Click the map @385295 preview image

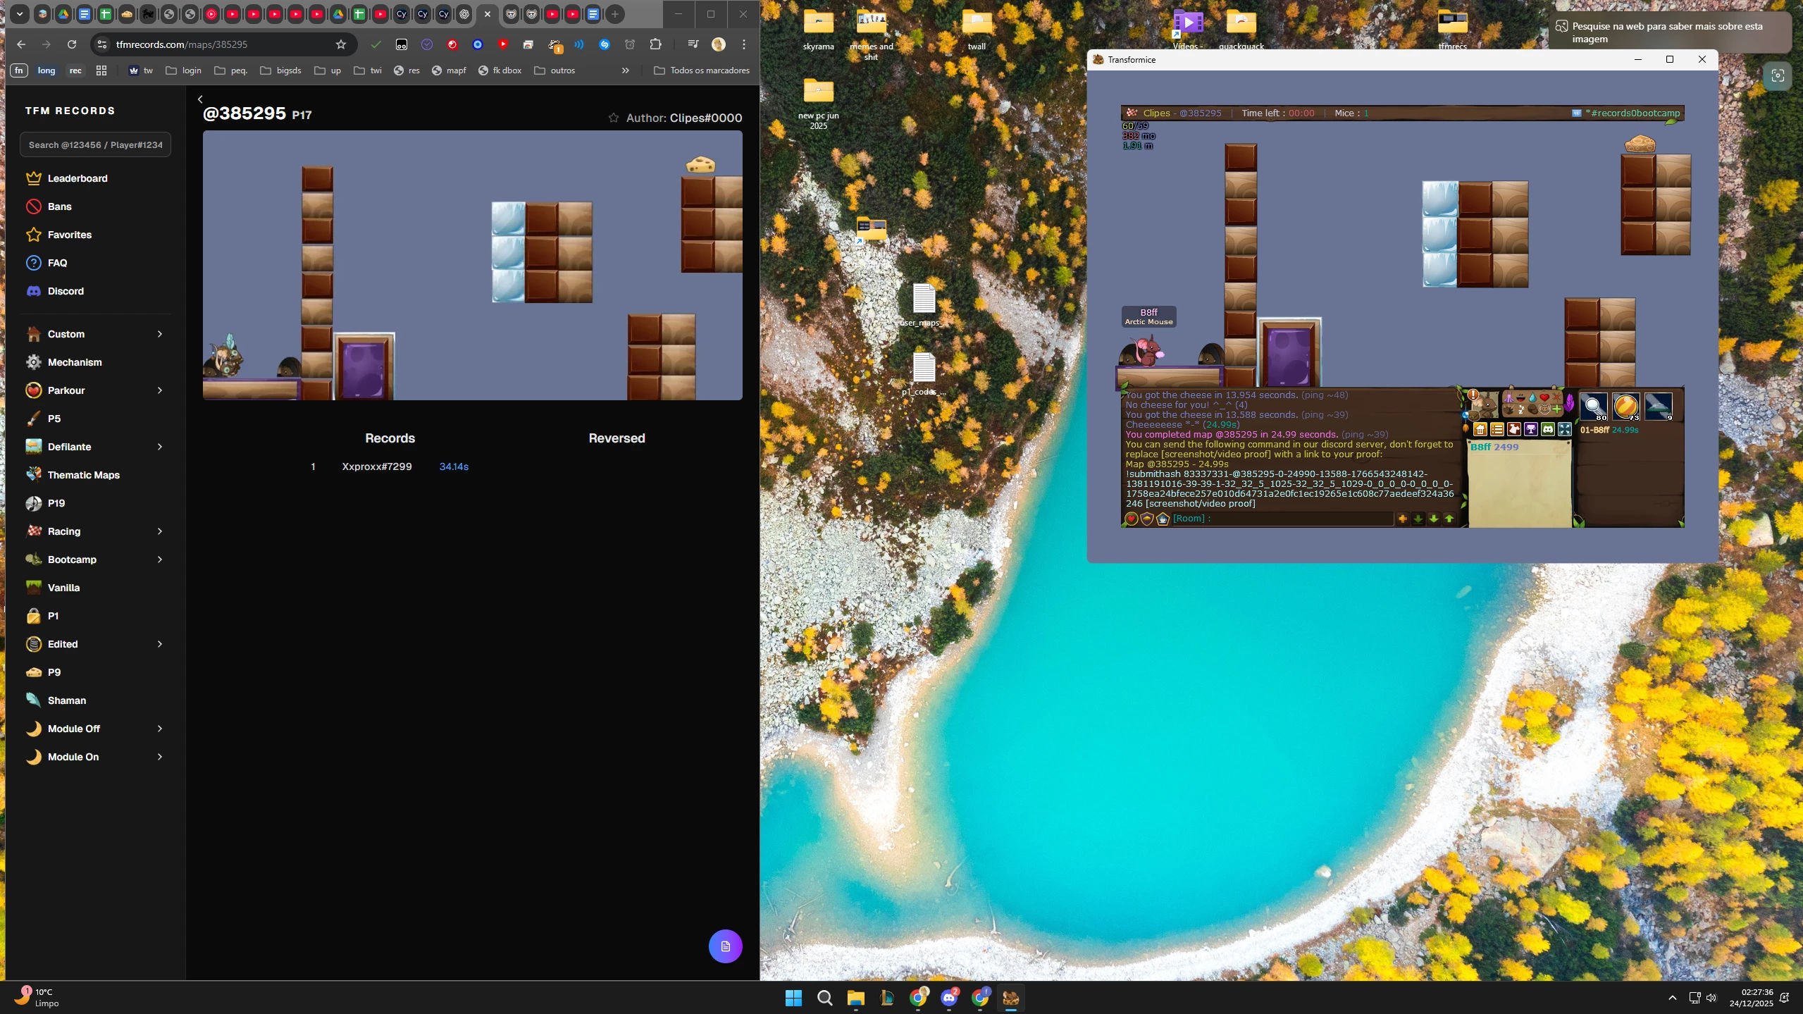(472, 265)
